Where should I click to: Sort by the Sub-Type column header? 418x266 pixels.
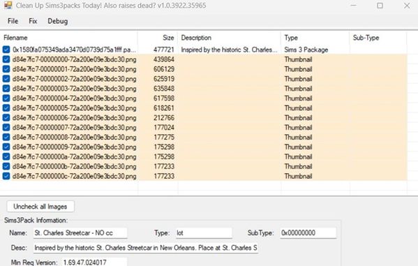(x=378, y=38)
